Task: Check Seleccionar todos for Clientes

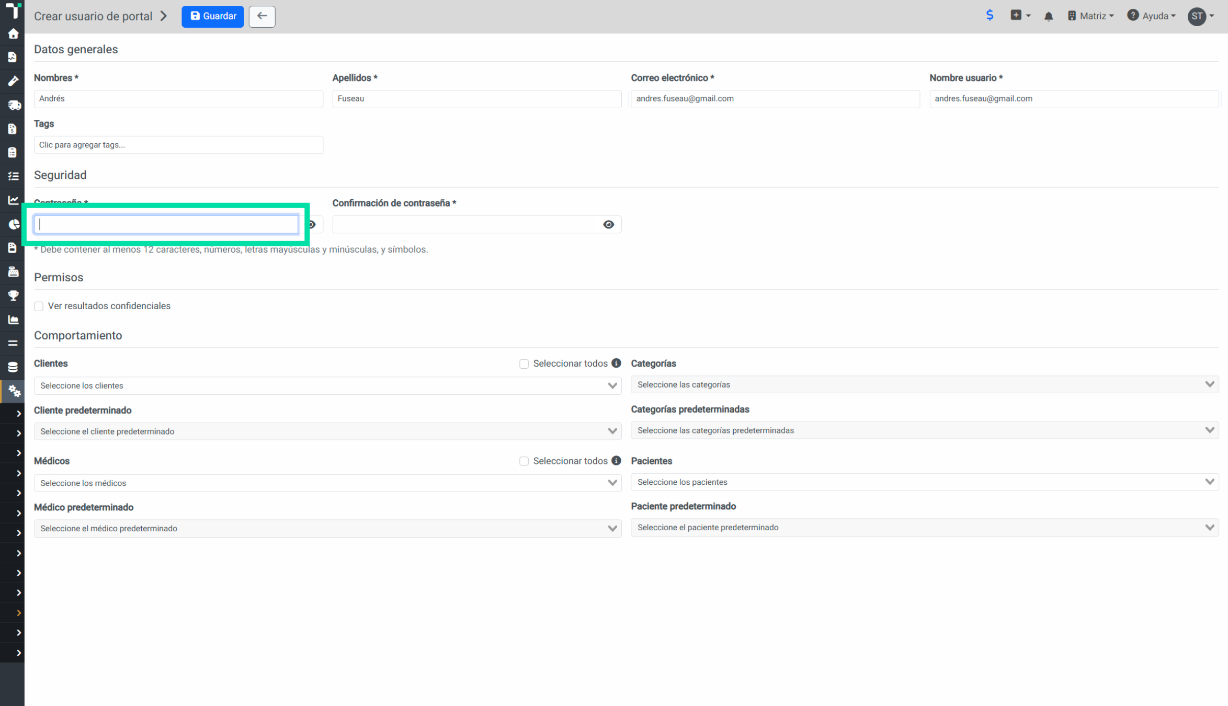Action: 524,364
